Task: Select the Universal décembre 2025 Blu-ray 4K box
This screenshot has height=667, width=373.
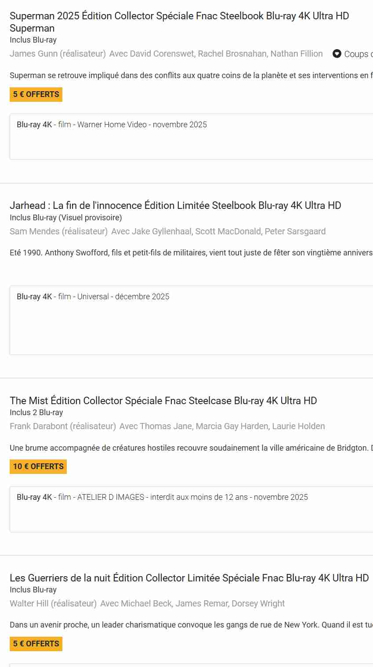Action: click(191, 320)
